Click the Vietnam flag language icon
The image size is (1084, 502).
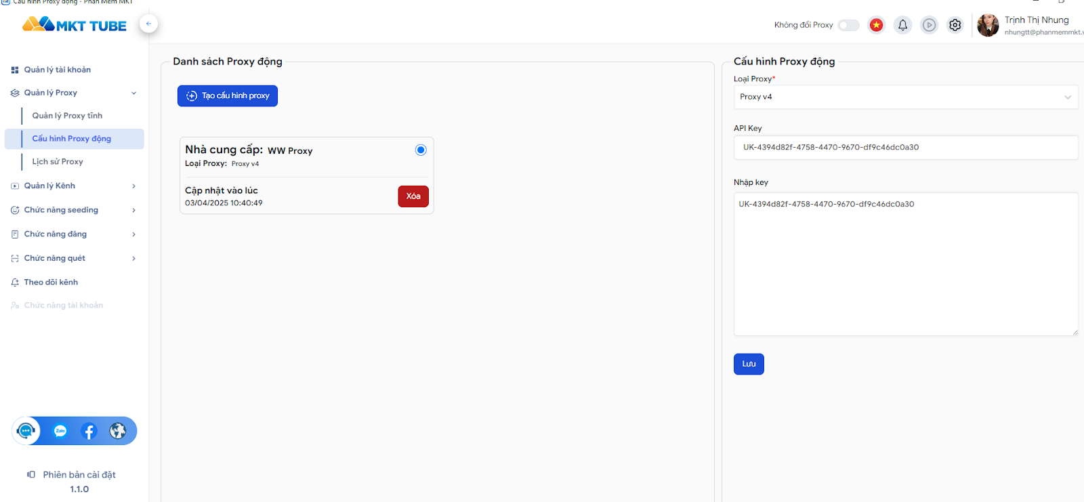point(877,25)
